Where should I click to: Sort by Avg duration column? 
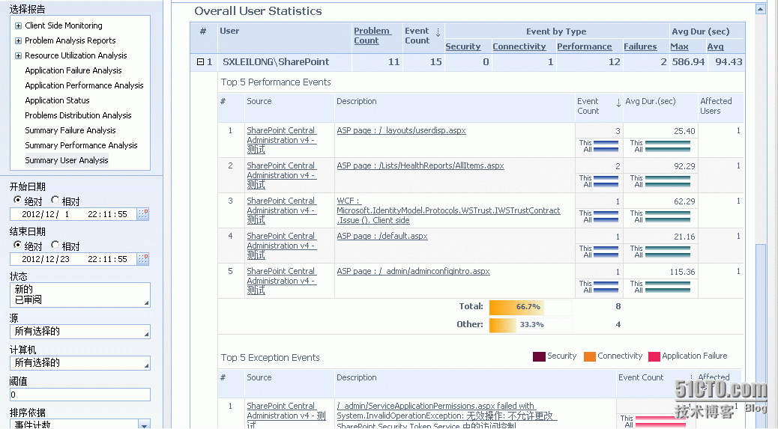(715, 46)
